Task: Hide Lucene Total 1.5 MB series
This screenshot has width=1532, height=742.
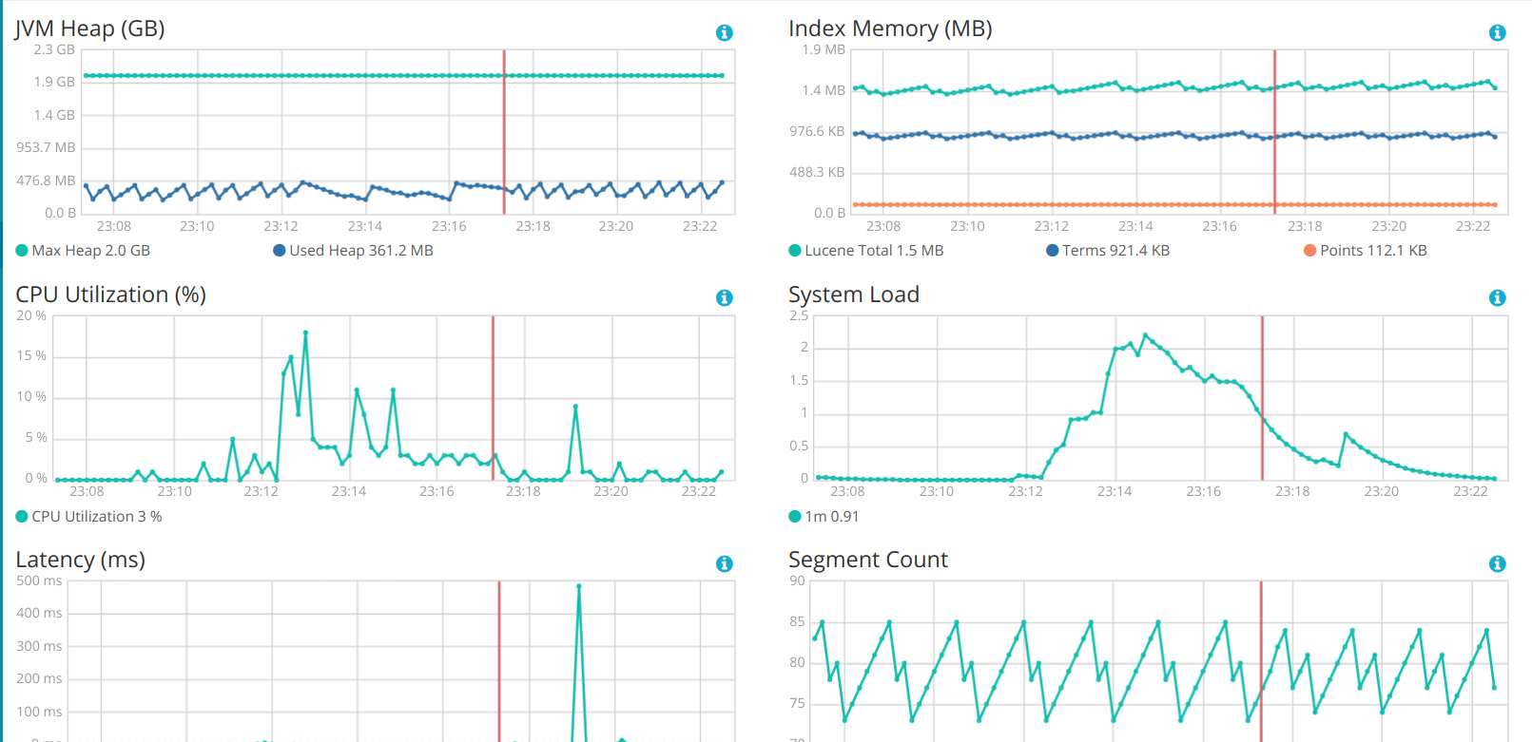Action: click(866, 251)
